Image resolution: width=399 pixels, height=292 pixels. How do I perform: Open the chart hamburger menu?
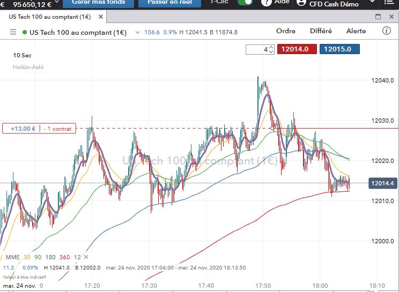(13, 32)
